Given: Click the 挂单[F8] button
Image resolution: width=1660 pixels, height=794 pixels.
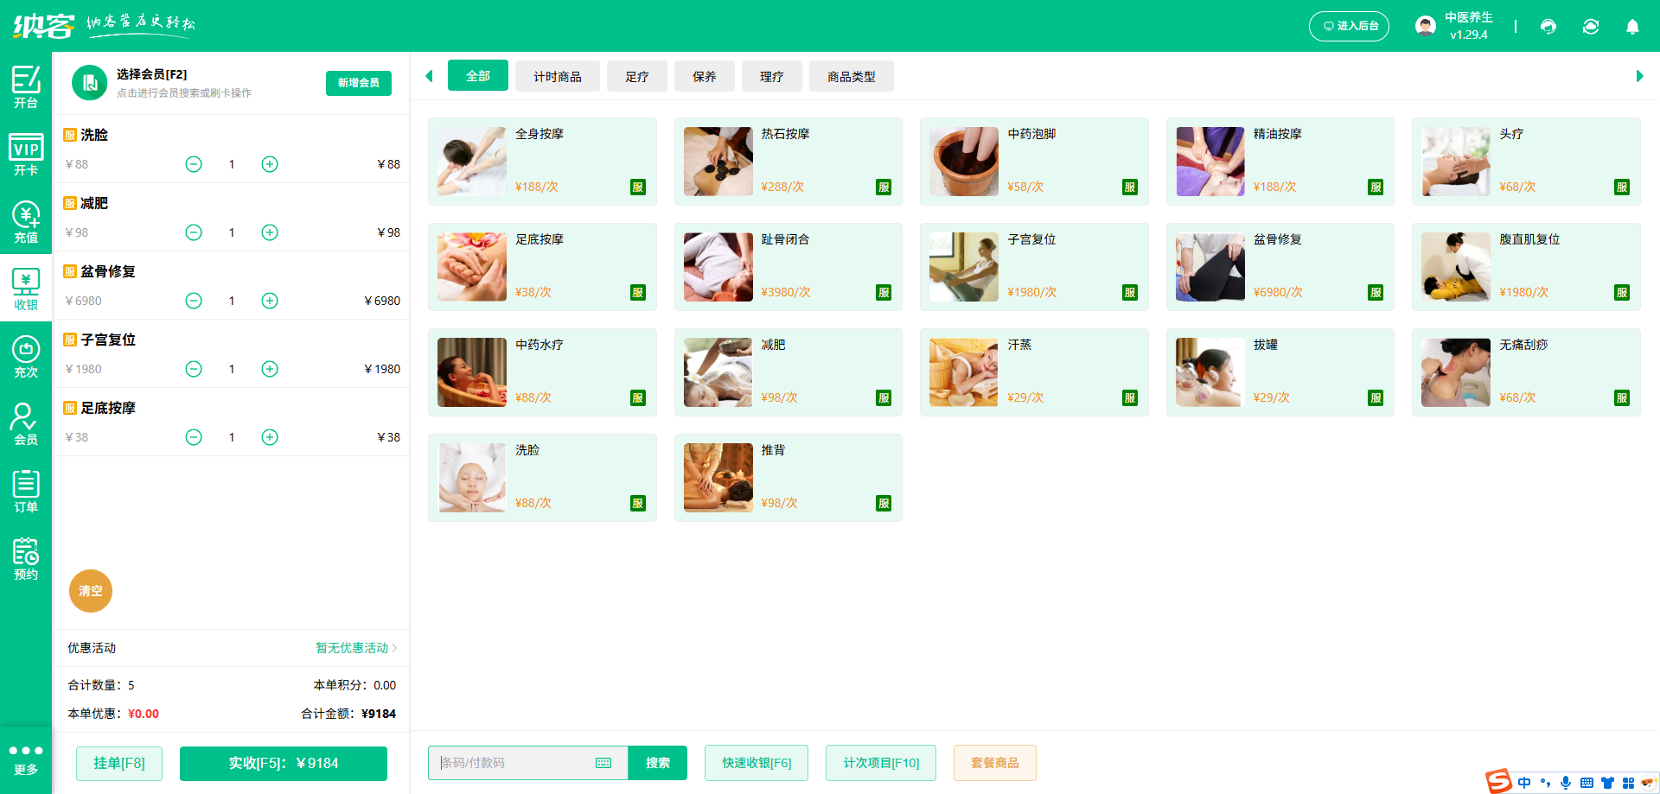Looking at the screenshot, I should (119, 763).
